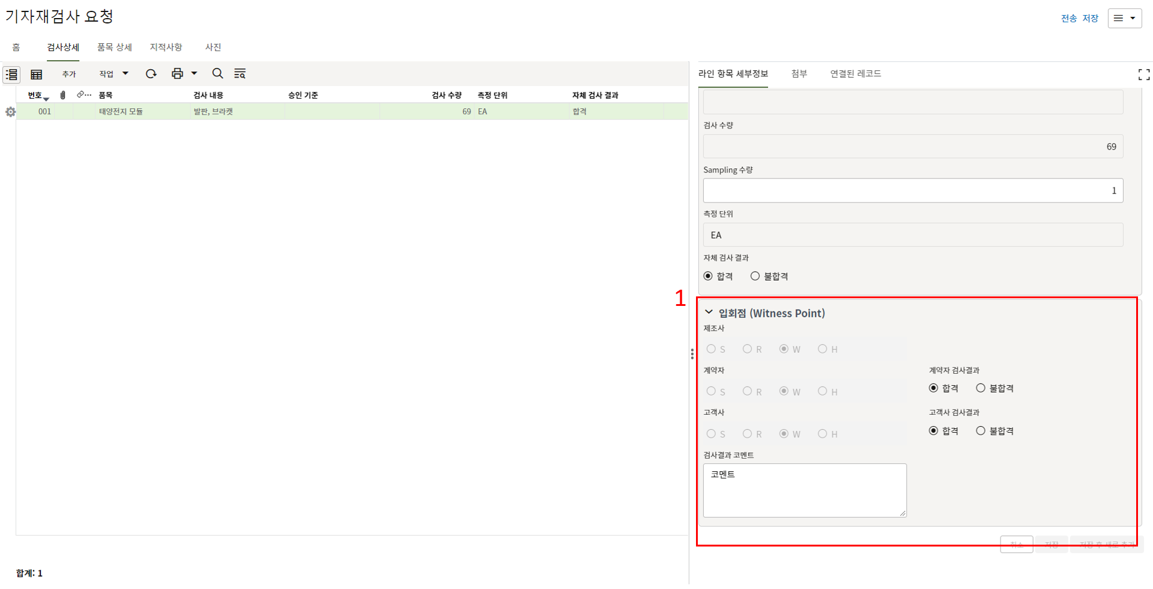1153x589 pixels.
Task: Click the printer icon
Action: 177,73
